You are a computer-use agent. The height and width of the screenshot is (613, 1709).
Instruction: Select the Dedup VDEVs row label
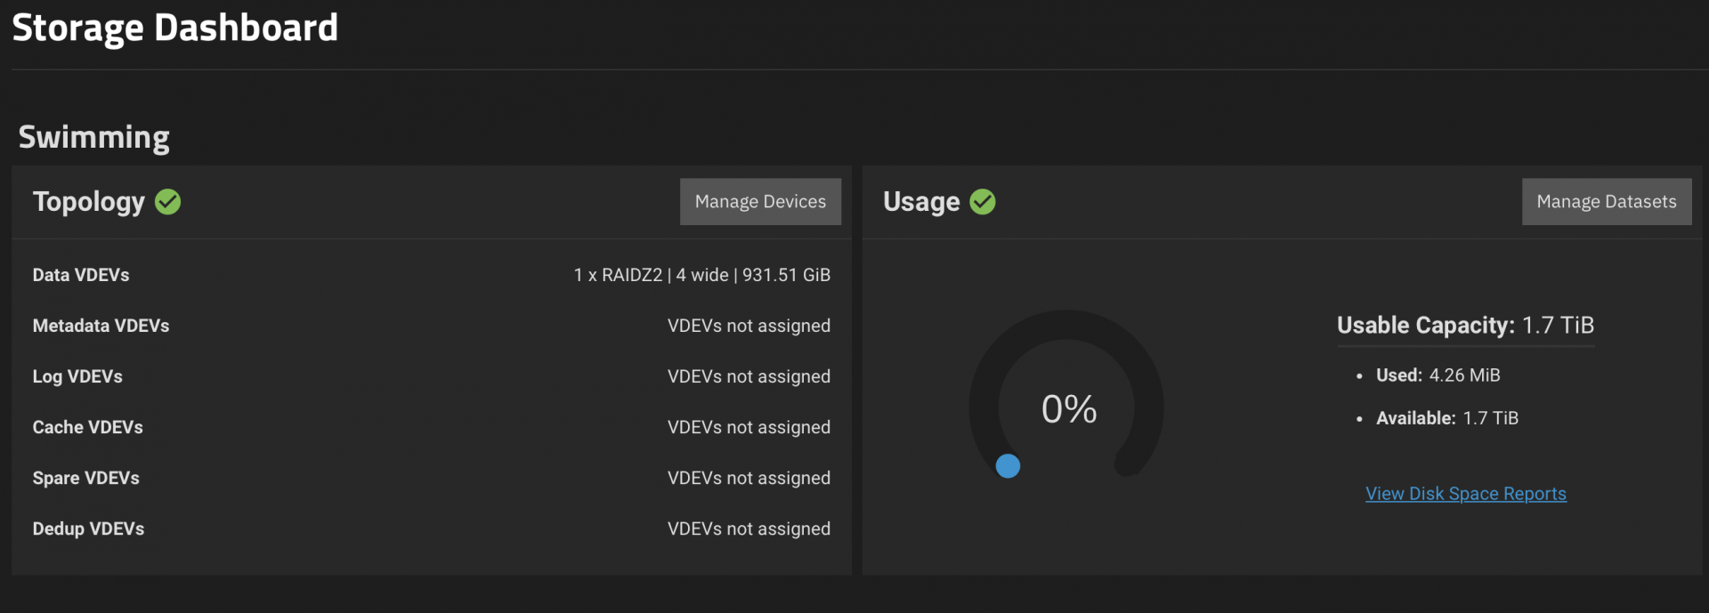coord(88,528)
